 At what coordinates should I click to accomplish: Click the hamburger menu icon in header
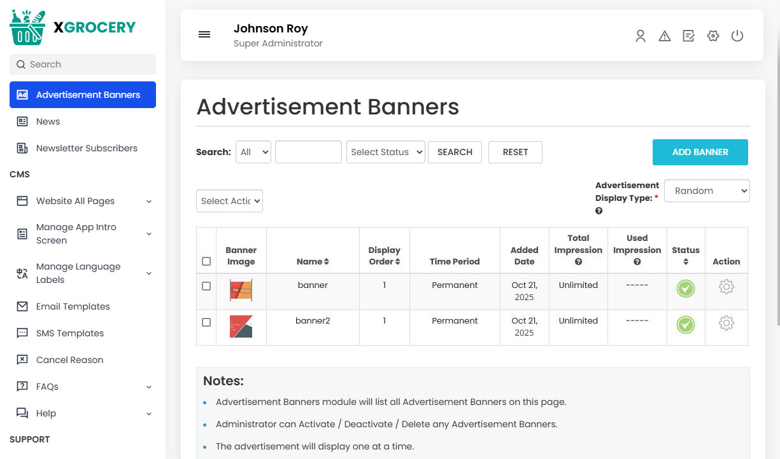pyautogui.click(x=204, y=34)
